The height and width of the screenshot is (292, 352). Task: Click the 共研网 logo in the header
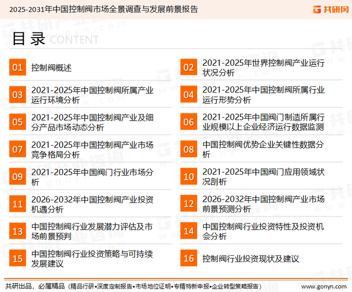point(331,9)
